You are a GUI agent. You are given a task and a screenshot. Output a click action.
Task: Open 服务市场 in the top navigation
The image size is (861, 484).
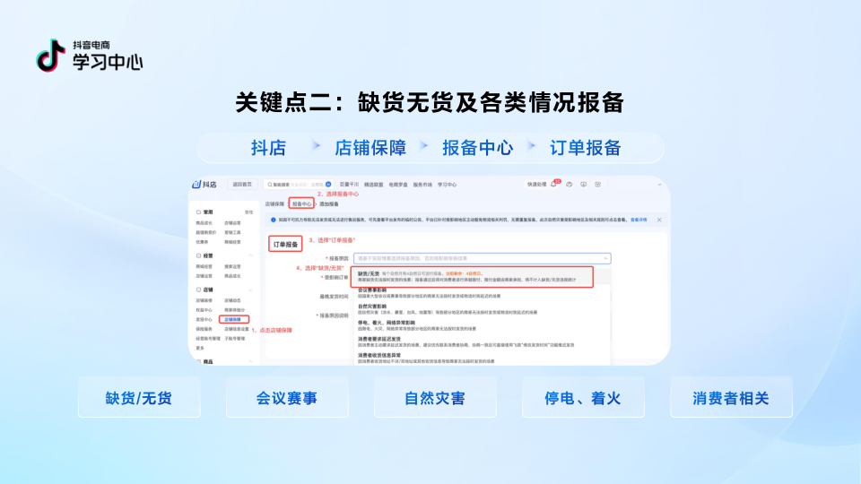[422, 185]
